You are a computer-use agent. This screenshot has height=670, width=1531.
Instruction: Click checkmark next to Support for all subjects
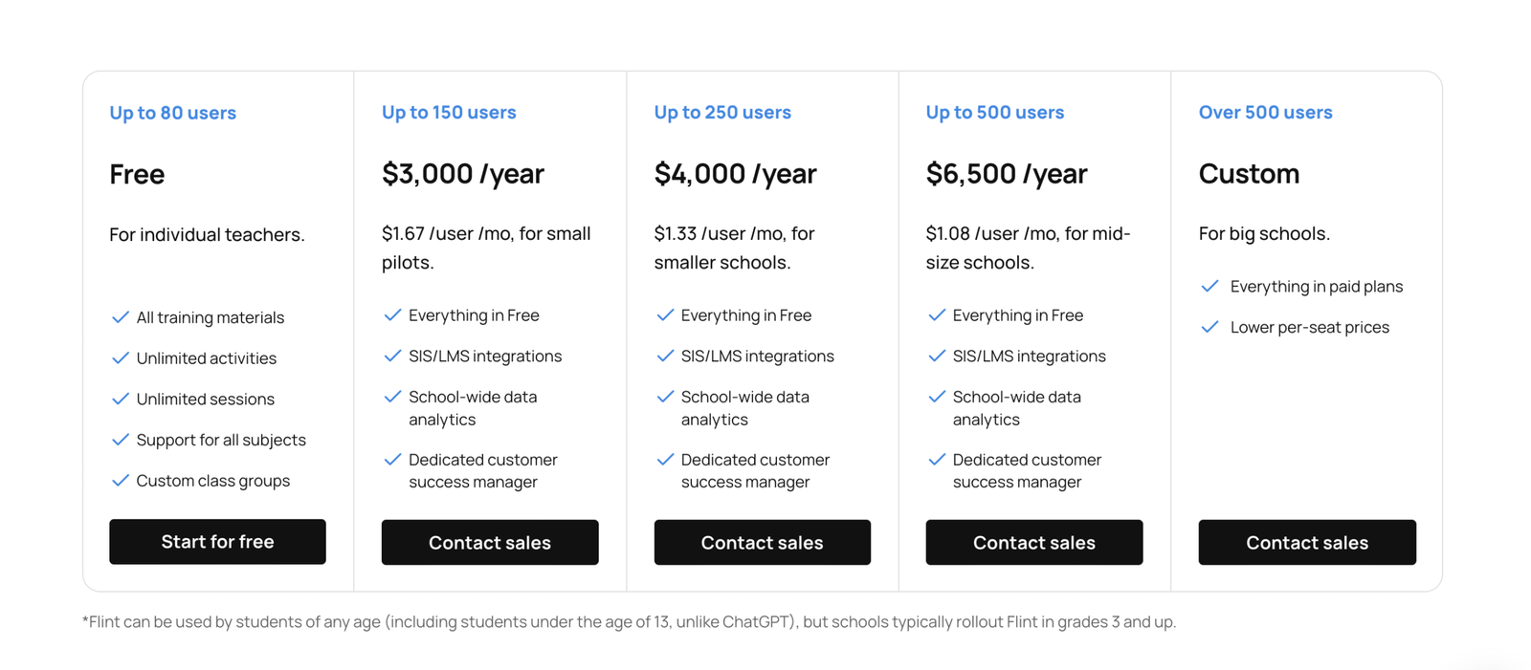tap(121, 440)
